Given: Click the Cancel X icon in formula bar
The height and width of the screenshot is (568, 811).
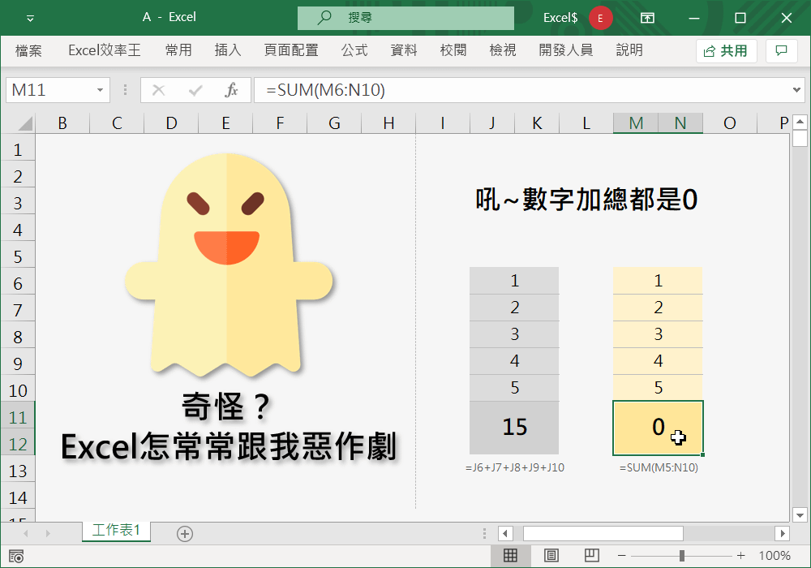Looking at the screenshot, I should point(159,90).
